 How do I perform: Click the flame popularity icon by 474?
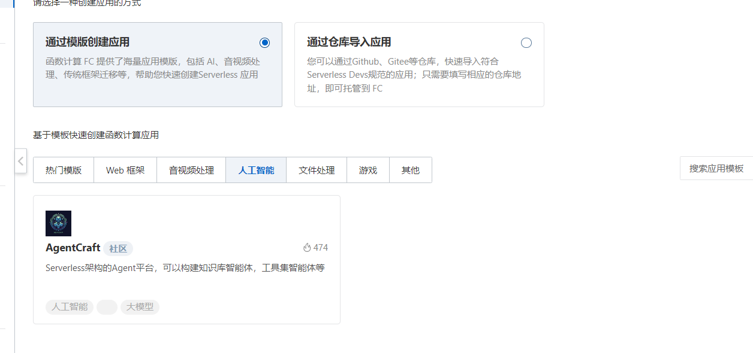307,248
